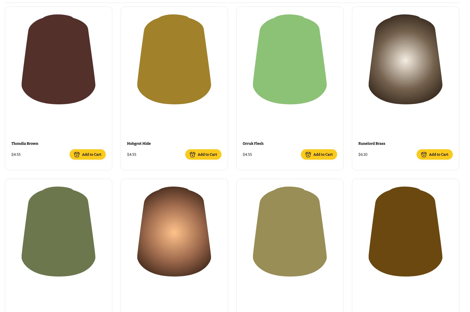Click the $4.55 price under Orruk Flesh
Screen dimensions: 470x312
(x=247, y=154)
